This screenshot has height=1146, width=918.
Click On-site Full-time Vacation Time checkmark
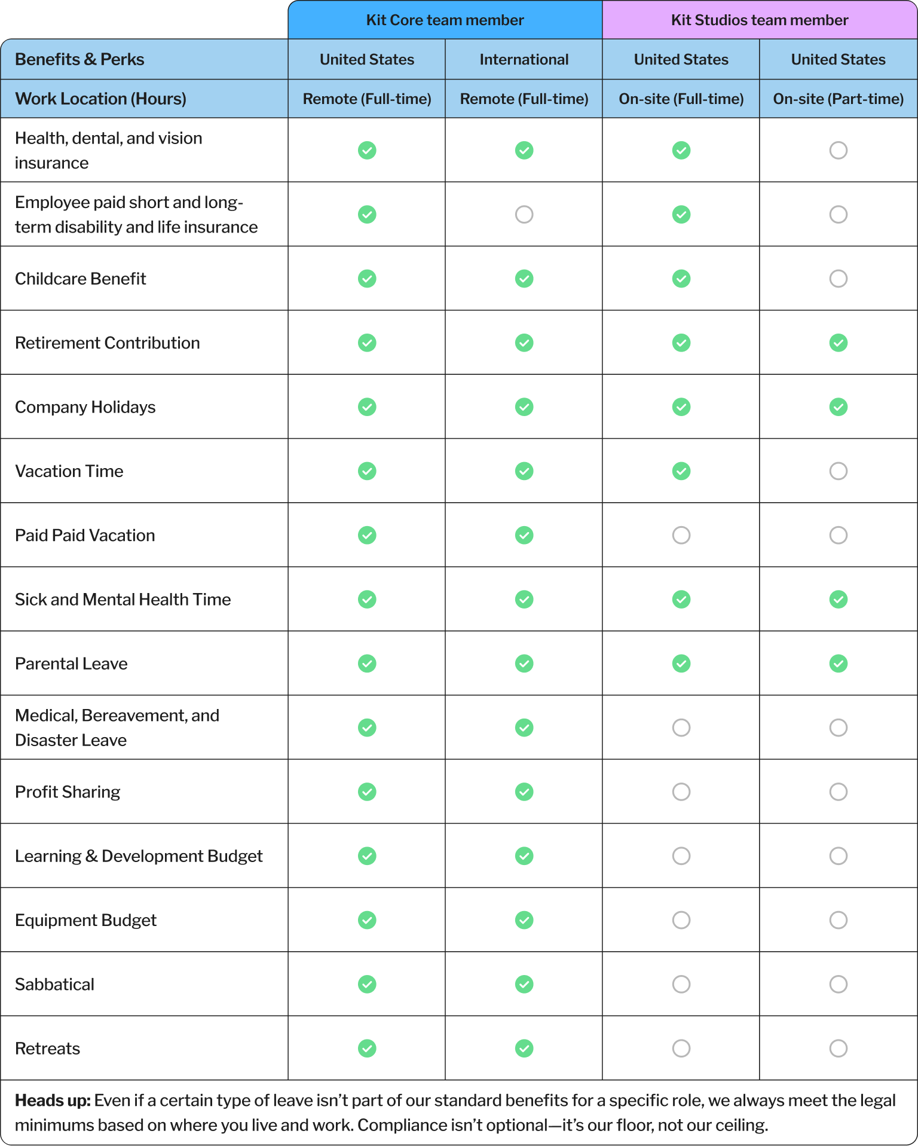click(681, 471)
